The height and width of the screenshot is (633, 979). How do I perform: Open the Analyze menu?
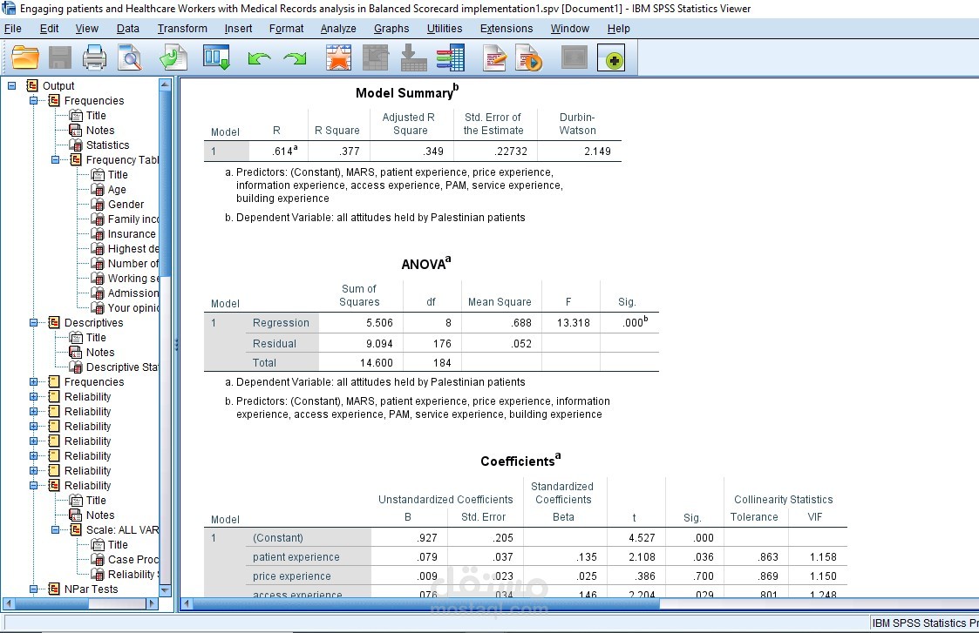click(x=337, y=28)
